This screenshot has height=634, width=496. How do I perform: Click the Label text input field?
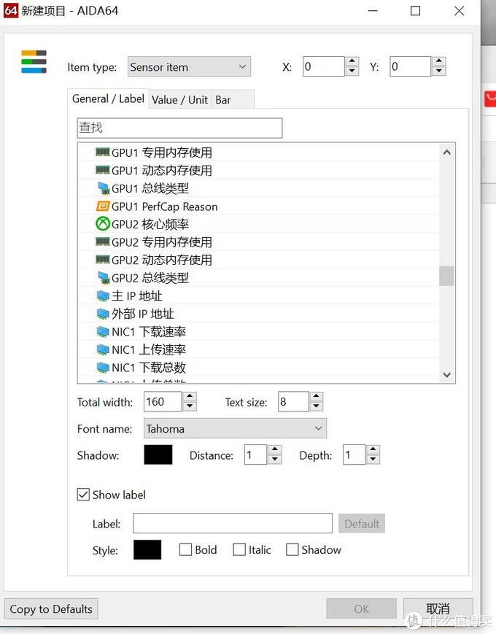(x=233, y=524)
